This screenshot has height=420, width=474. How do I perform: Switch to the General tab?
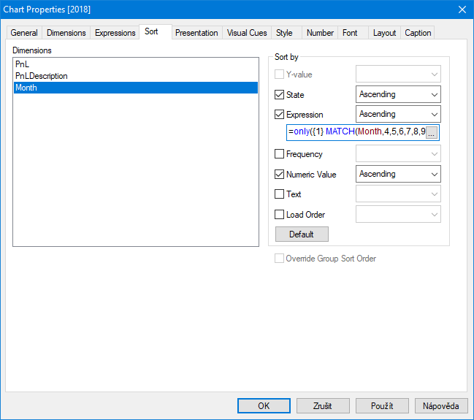(24, 33)
